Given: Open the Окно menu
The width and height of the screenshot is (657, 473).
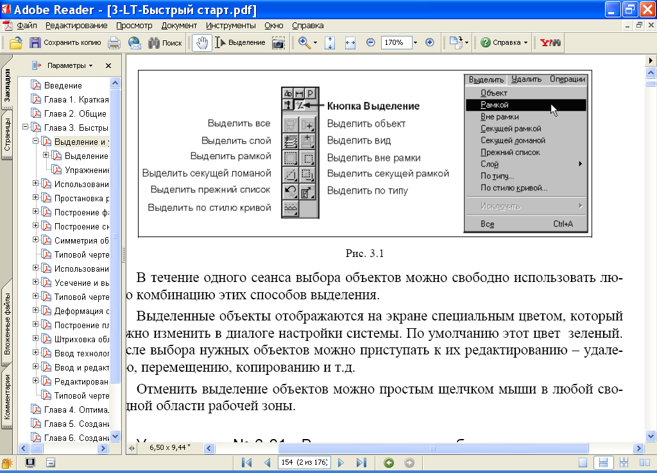Looking at the screenshot, I should (x=273, y=26).
